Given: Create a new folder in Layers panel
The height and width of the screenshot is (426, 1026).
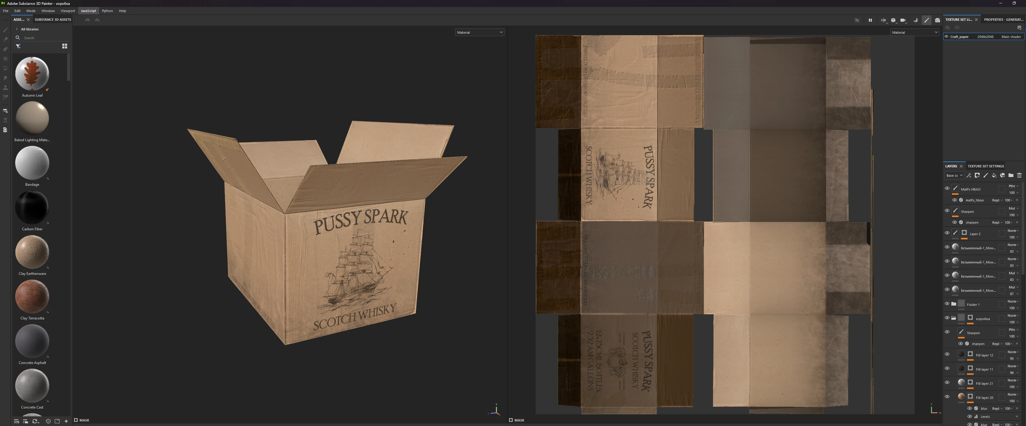Looking at the screenshot, I should (1010, 176).
